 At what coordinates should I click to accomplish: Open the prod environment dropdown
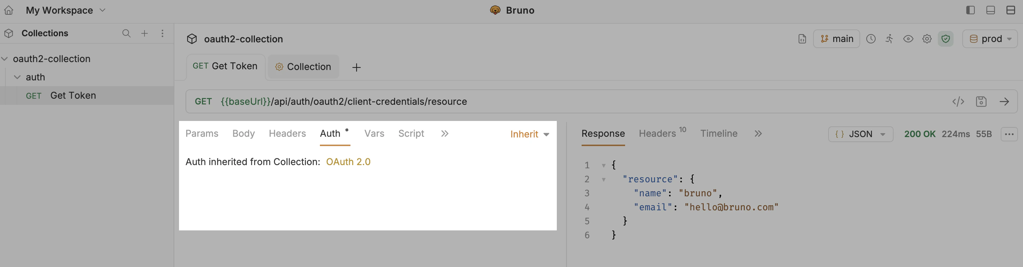tap(990, 39)
